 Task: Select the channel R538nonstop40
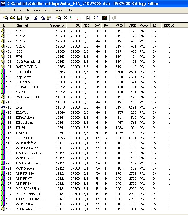[27, 97]
